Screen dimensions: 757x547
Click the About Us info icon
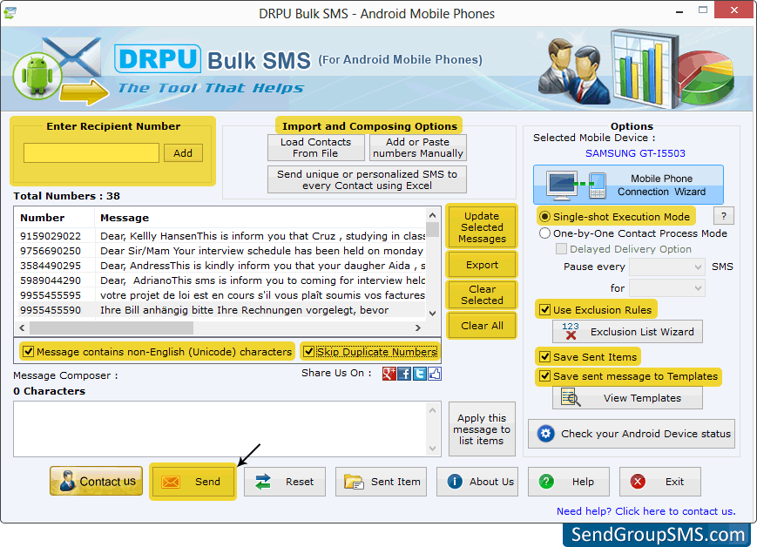click(455, 482)
